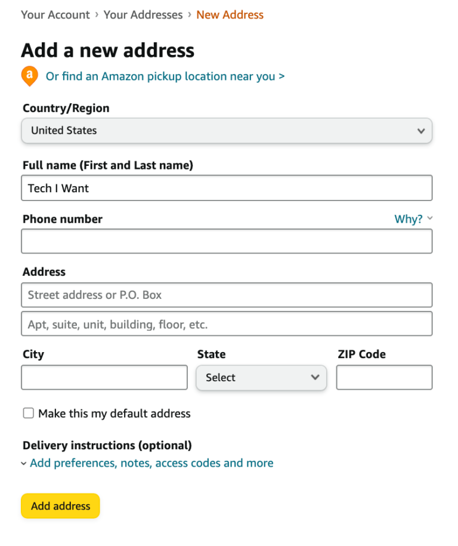The height and width of the screenshot is (546, 458).
Task: Click the Amazon smile logo icon
Action: pos(29,76)
